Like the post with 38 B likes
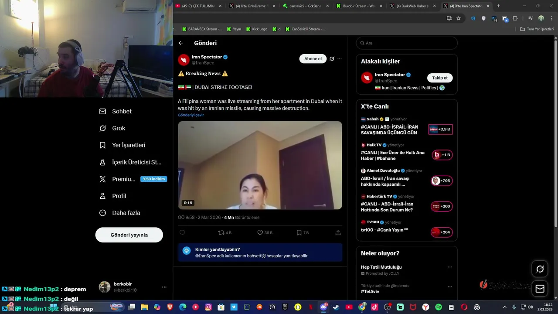The width and height of the screenshot is (558, 314). coord(265,233)
